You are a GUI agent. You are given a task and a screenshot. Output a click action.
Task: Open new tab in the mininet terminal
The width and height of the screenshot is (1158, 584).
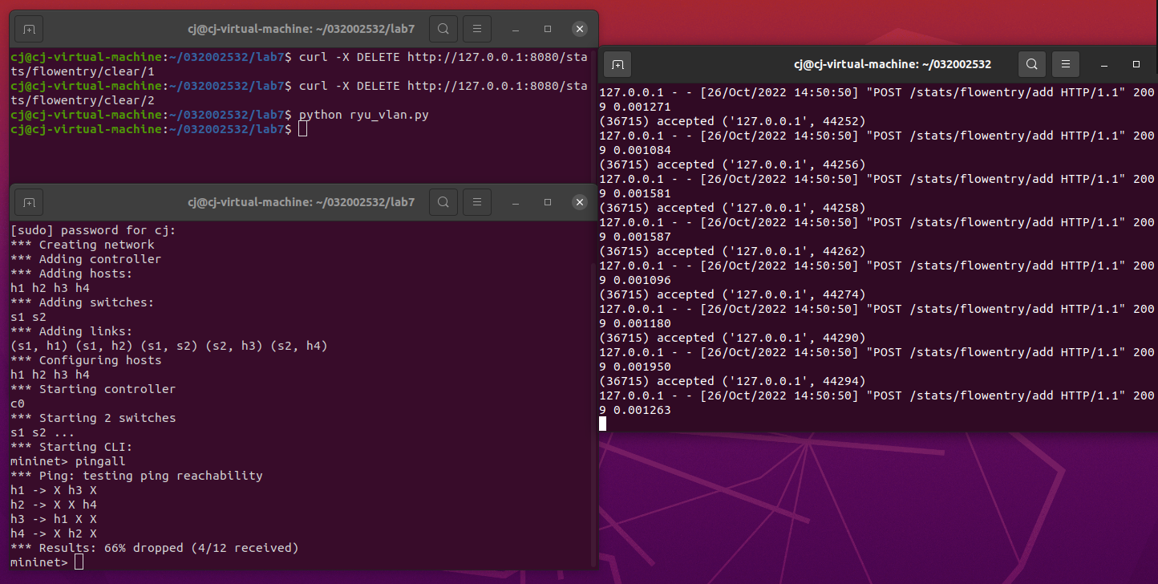coord(29,202)
